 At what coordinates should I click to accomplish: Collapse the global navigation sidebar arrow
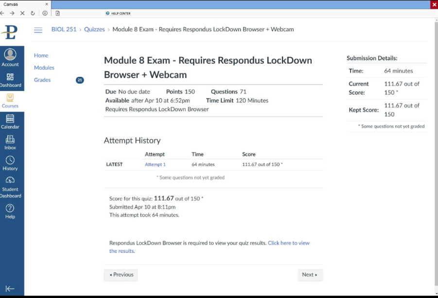10,288
